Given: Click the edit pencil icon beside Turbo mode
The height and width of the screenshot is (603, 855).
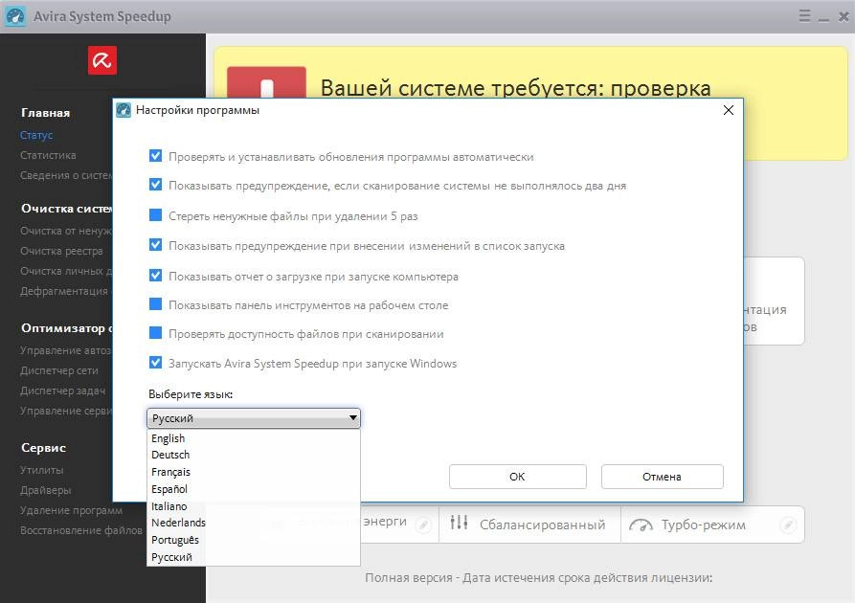Looking at the screenshot, I should coord(787,525).
